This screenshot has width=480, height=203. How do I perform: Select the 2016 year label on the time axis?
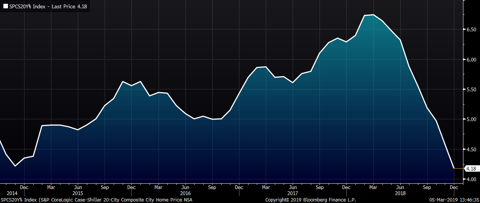[x=185, y=193]
